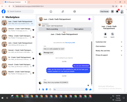Viewport: 127px width, 102px height.
Task: Mute the conversation with the bell icon
Action: pos(105,34)
